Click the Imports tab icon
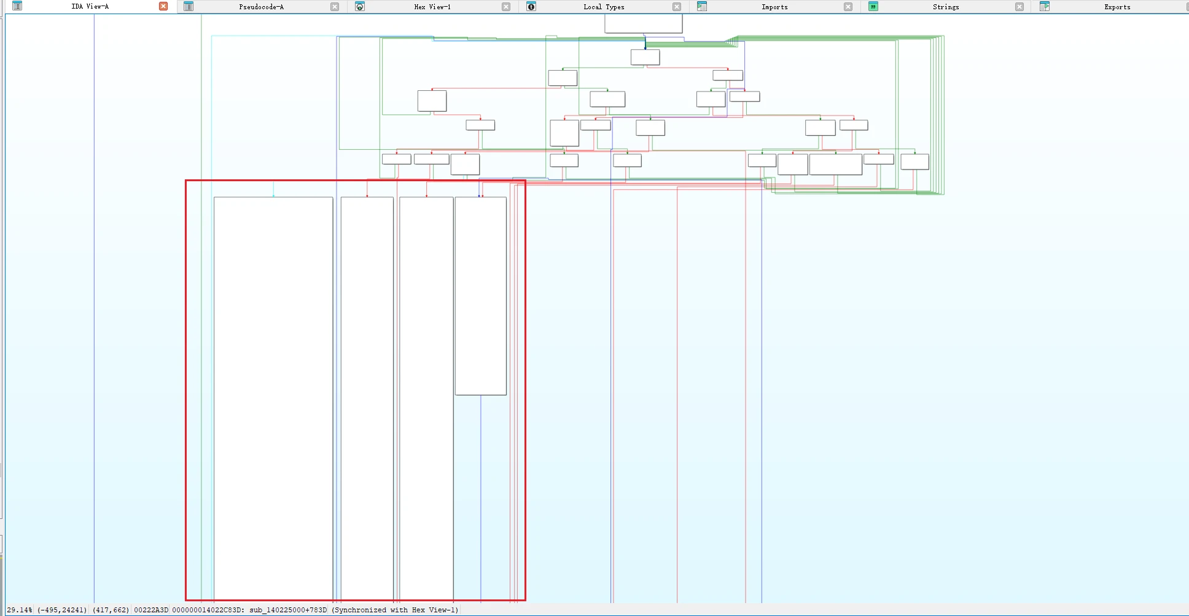The image size is (1189, 616). (702, 7)
